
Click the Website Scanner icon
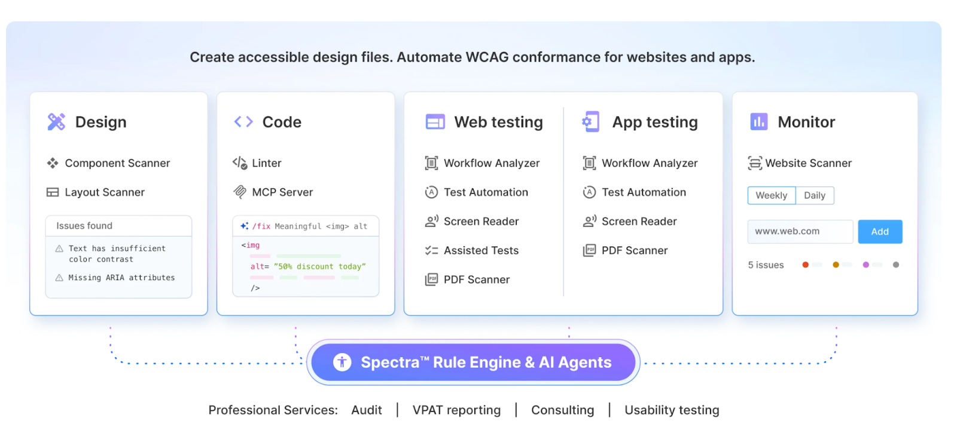[x=755, y=163]
